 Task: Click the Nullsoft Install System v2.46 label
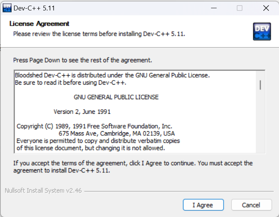coord(43,191)
